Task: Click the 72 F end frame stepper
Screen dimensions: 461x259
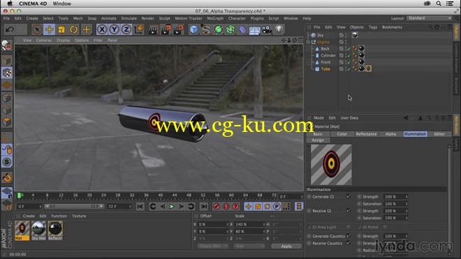Action: (130, 207)
